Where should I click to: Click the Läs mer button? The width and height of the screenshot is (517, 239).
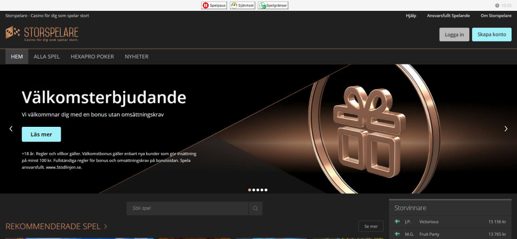point(41,134)
